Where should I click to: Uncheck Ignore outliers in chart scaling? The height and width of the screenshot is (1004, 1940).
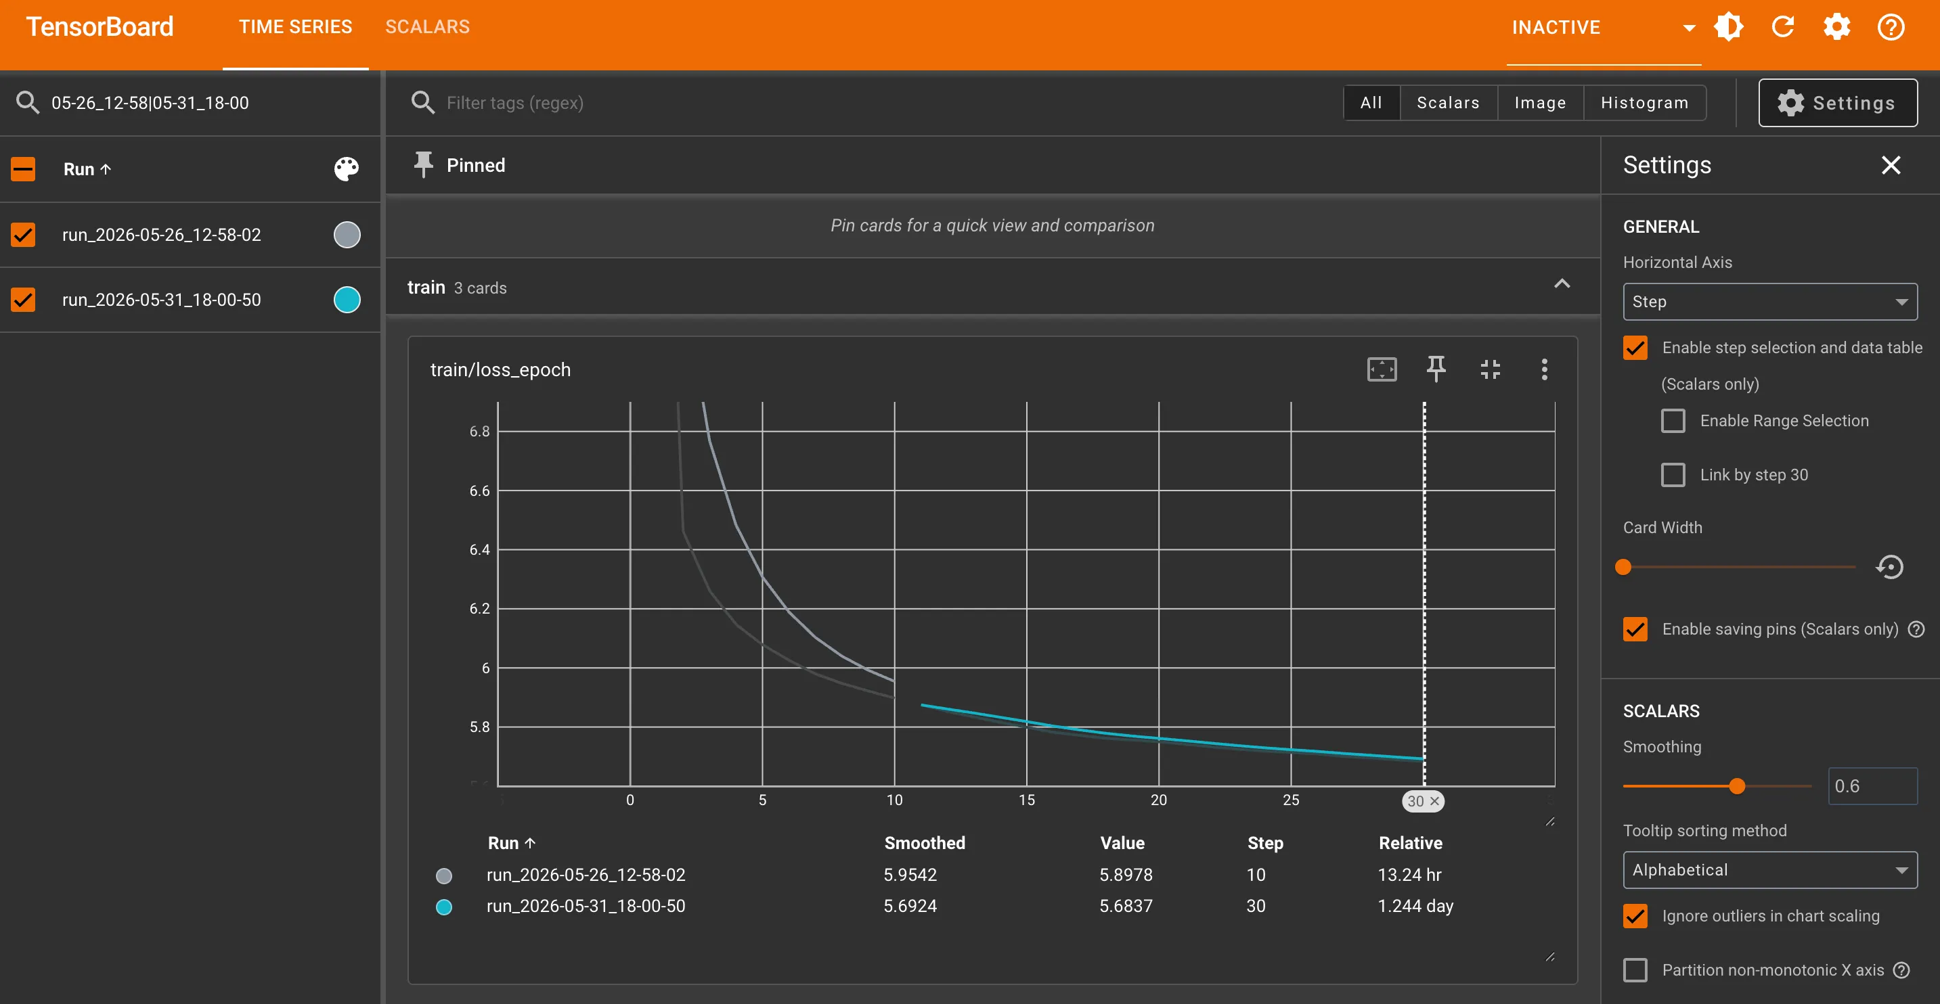1635,916
